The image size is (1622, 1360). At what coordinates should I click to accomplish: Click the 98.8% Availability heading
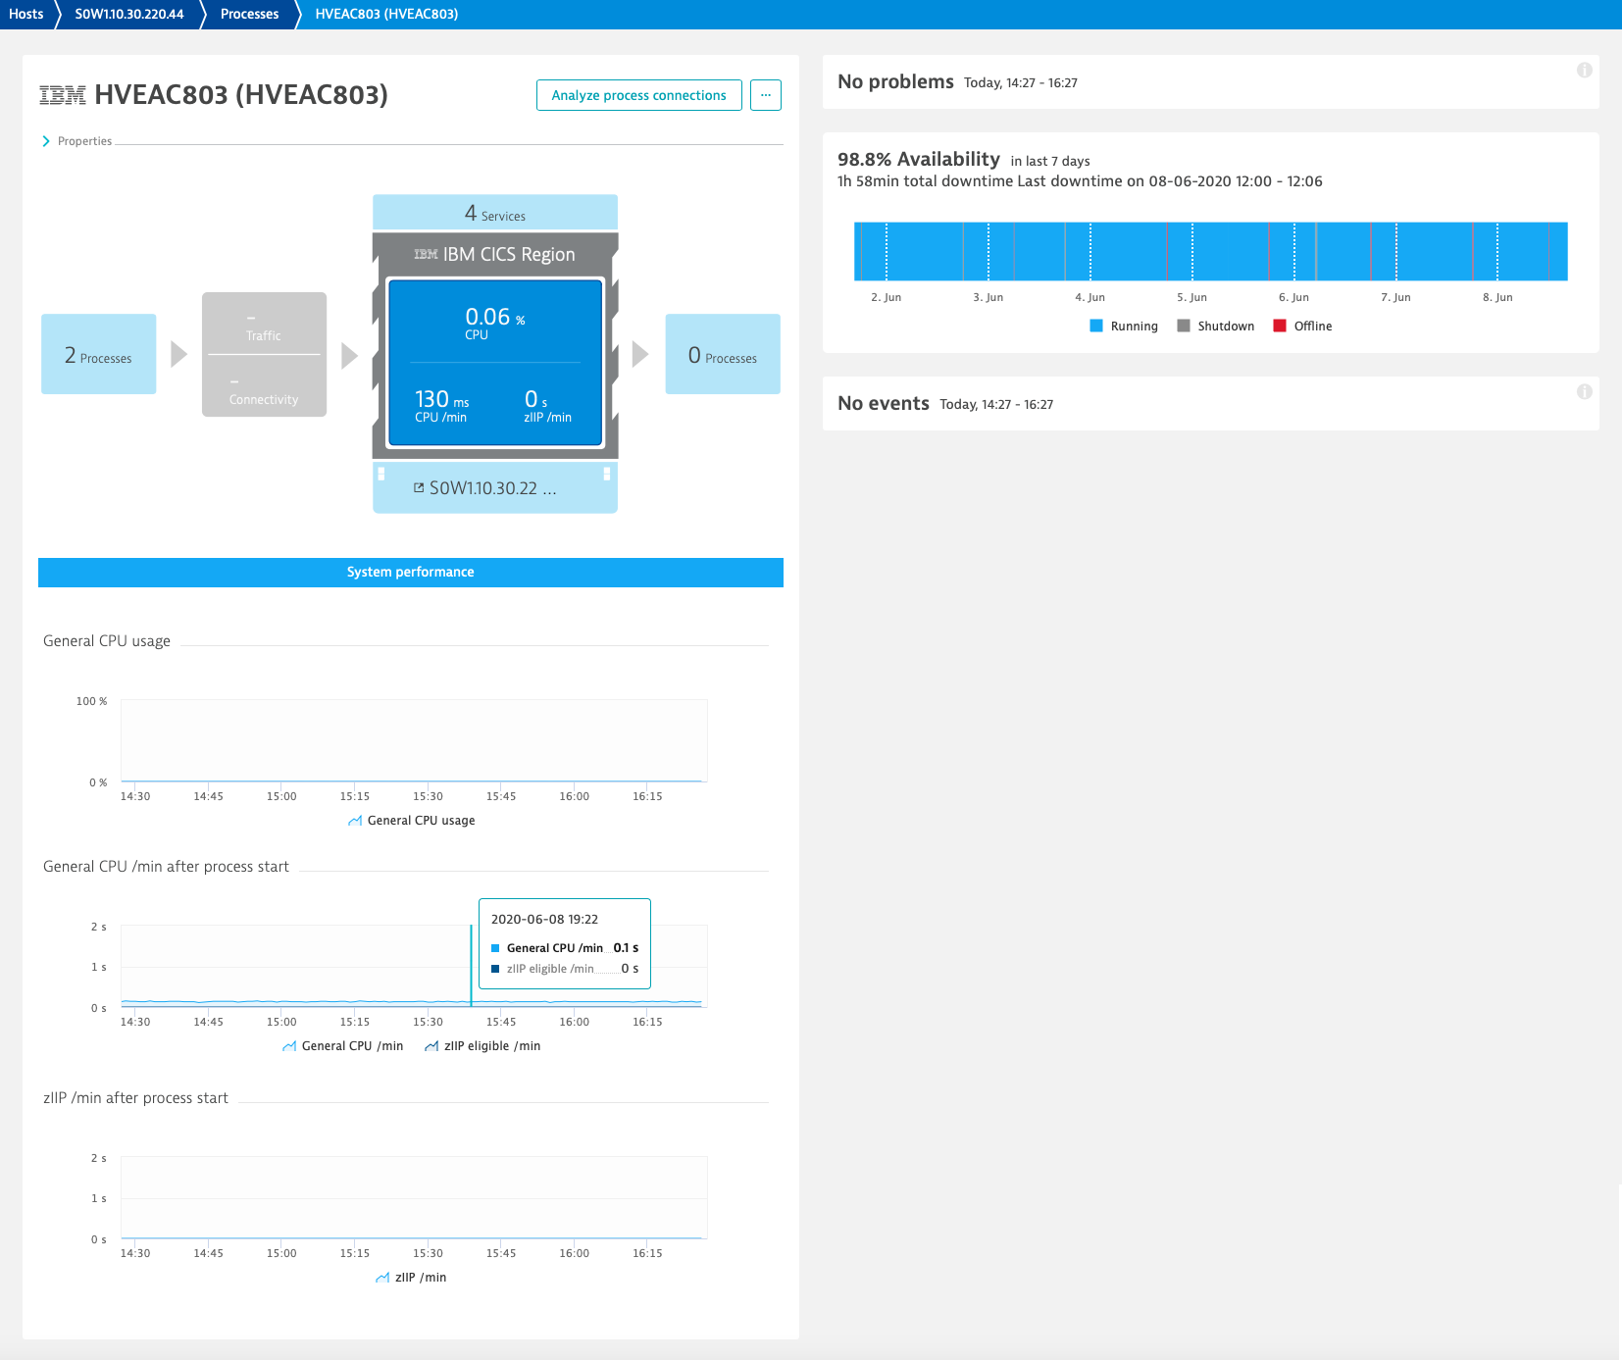pyautogui.click(x=919, y=159)
